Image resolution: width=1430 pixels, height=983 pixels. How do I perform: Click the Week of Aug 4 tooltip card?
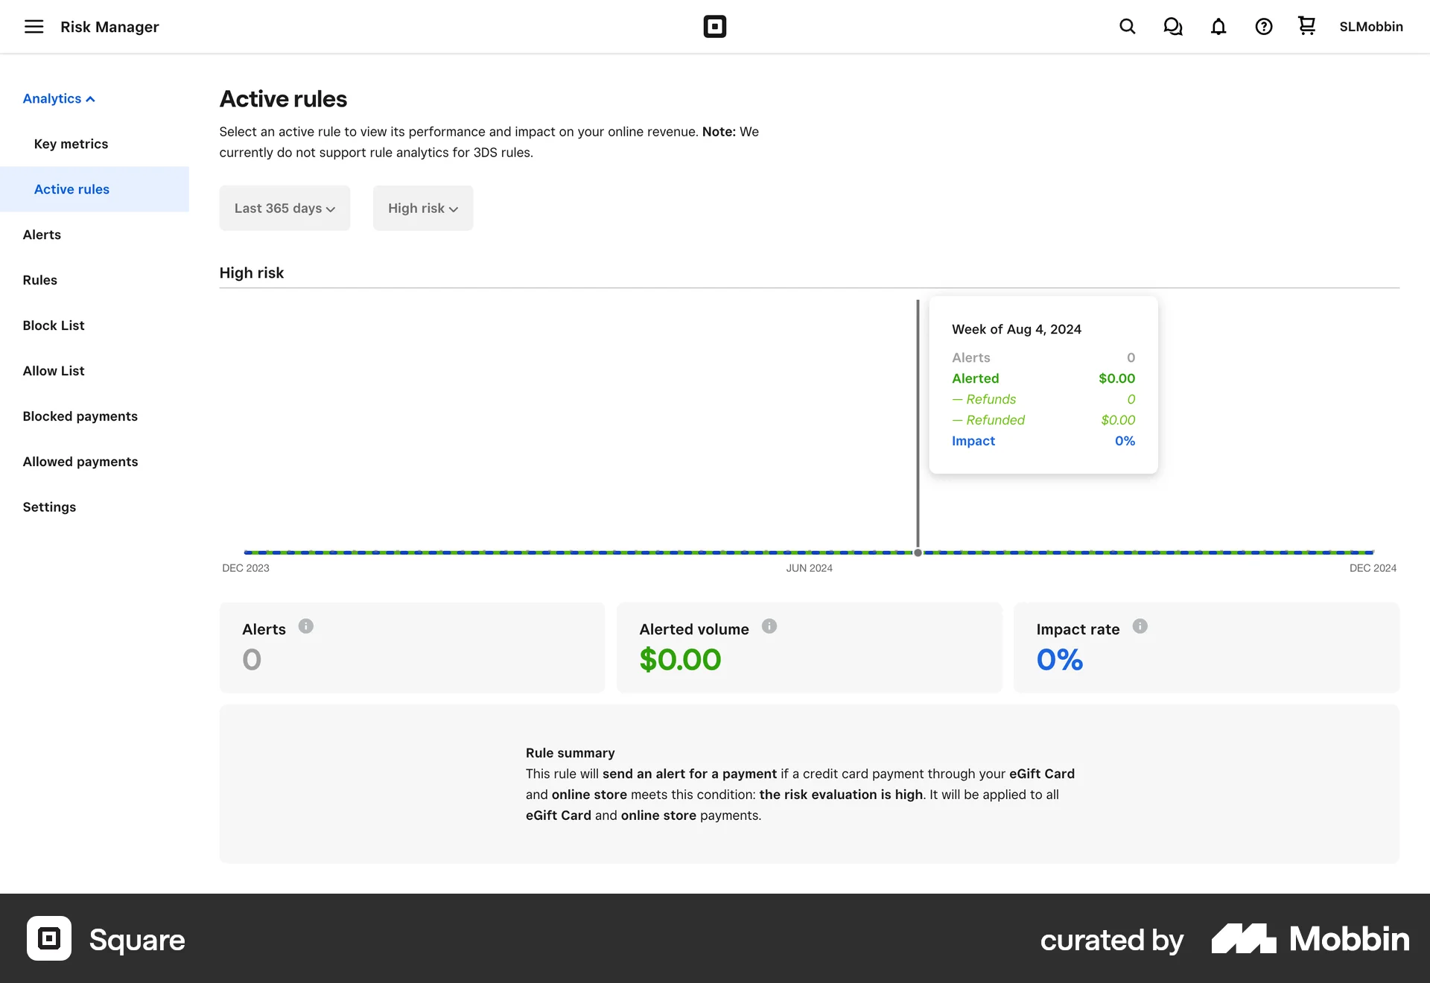click(x=1043, y=384)
